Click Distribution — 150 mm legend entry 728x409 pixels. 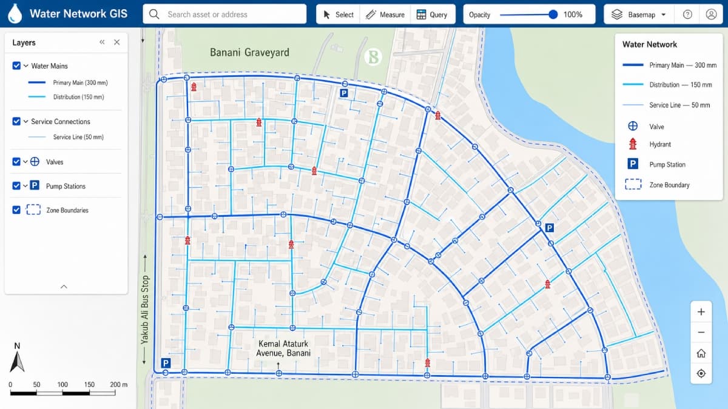click(667, 85)
